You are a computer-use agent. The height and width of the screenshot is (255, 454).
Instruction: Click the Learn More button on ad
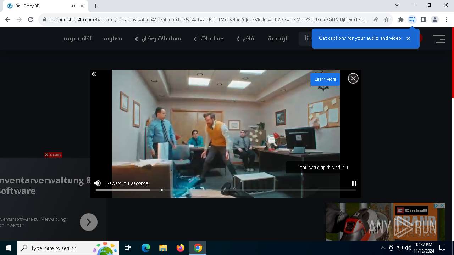tap(325, 79)
